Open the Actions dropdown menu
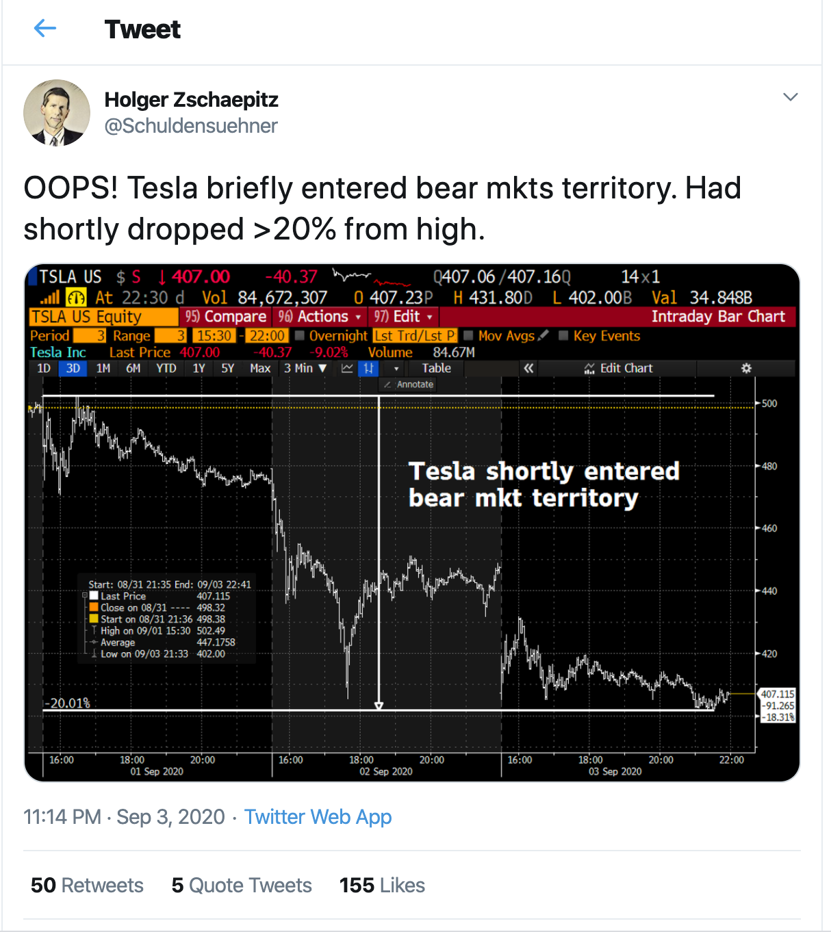The height and width of the screenshot is (932, 831). pos(319,316)
